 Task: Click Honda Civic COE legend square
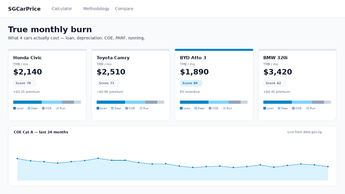click(44, 108)
